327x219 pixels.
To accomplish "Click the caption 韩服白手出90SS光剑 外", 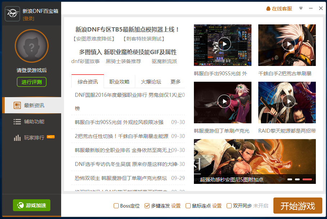I will click(x=221, y=73).
